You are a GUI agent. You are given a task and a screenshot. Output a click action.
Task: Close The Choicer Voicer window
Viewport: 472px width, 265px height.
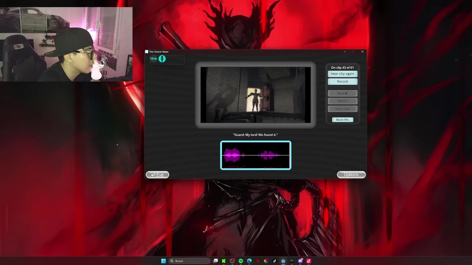coord(362,52)
